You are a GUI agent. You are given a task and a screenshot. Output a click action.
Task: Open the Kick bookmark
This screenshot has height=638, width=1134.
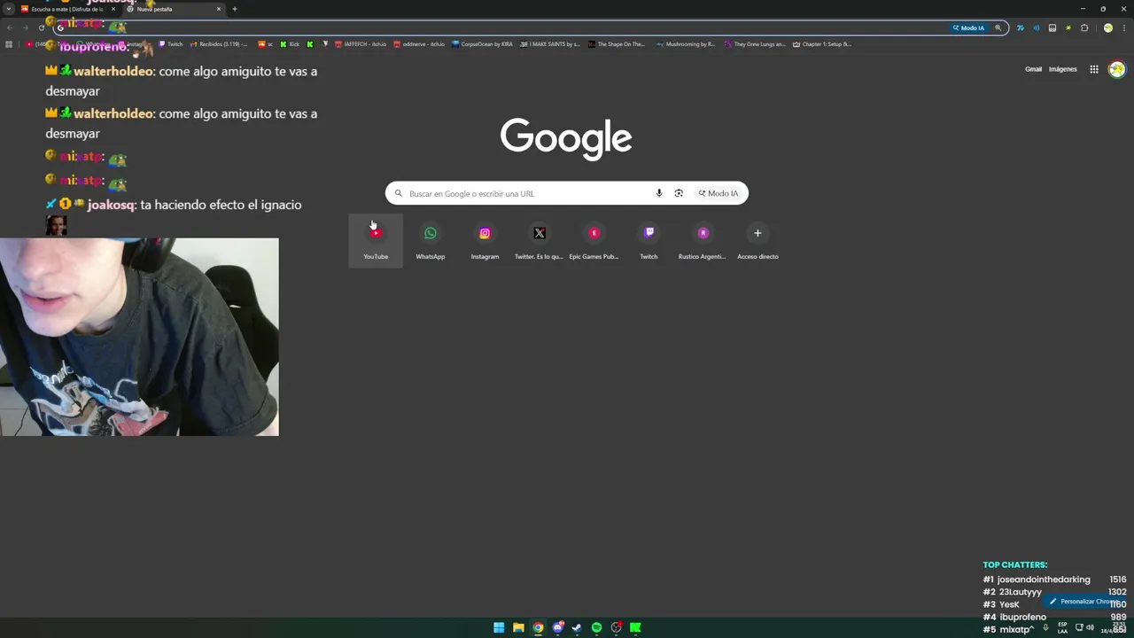pos(290,43)
